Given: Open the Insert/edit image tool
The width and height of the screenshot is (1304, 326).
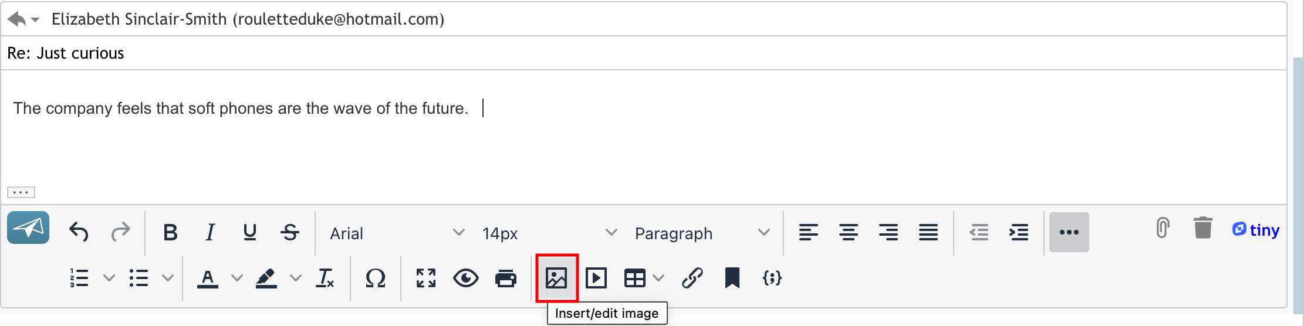Looking at the screenshot, I should tap(556, 278).
